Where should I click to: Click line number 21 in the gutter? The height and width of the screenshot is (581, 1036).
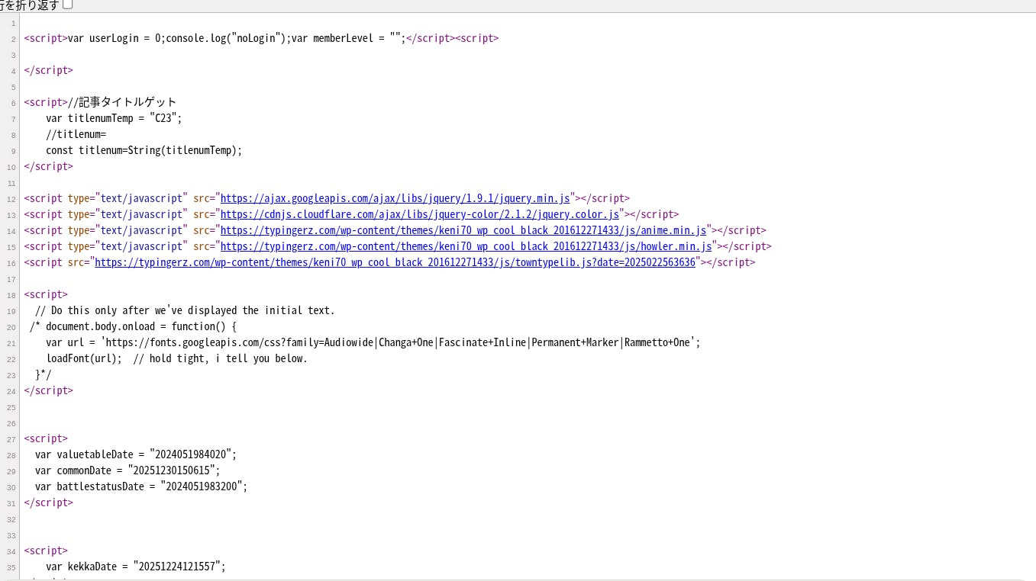pos(11,343)
